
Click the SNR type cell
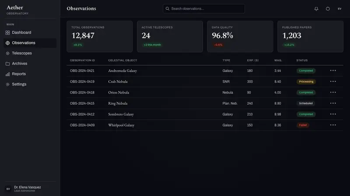pos(226,81)
